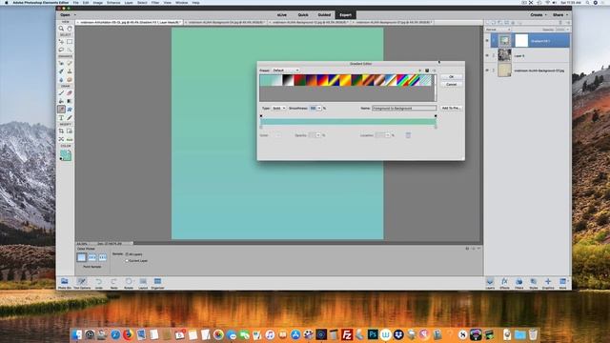Pick the rainbow spectrum gradient preset
This screenshot has height=343, width=610.
[403, 80]
